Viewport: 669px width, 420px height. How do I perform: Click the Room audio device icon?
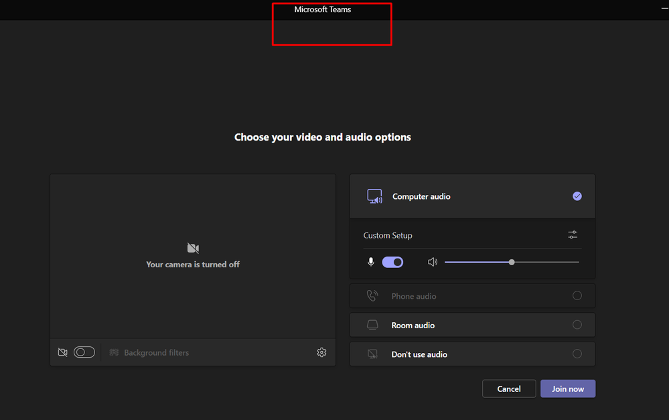(372, 325)
